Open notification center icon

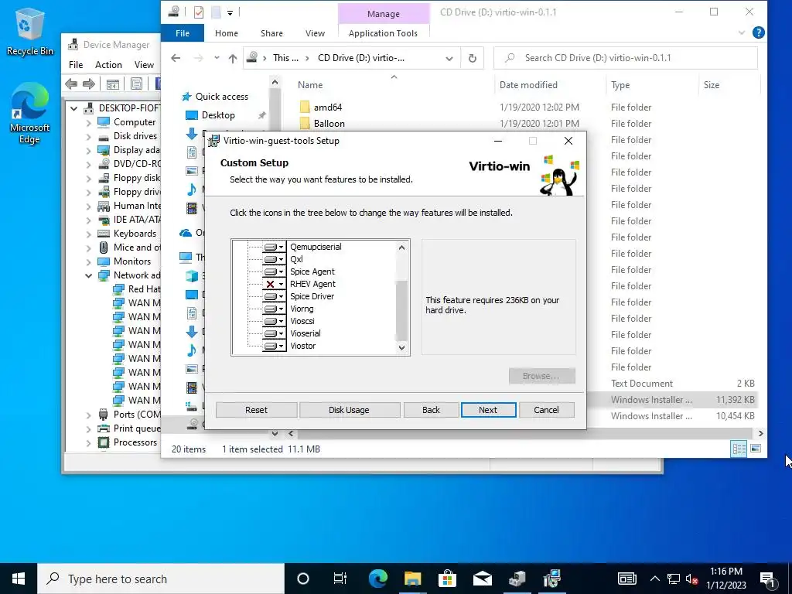tap(767, 579)
